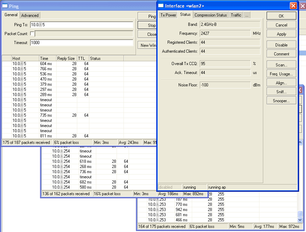Click the Status column header
Viewport: 306px width, 232px height.
coord(106,59)
